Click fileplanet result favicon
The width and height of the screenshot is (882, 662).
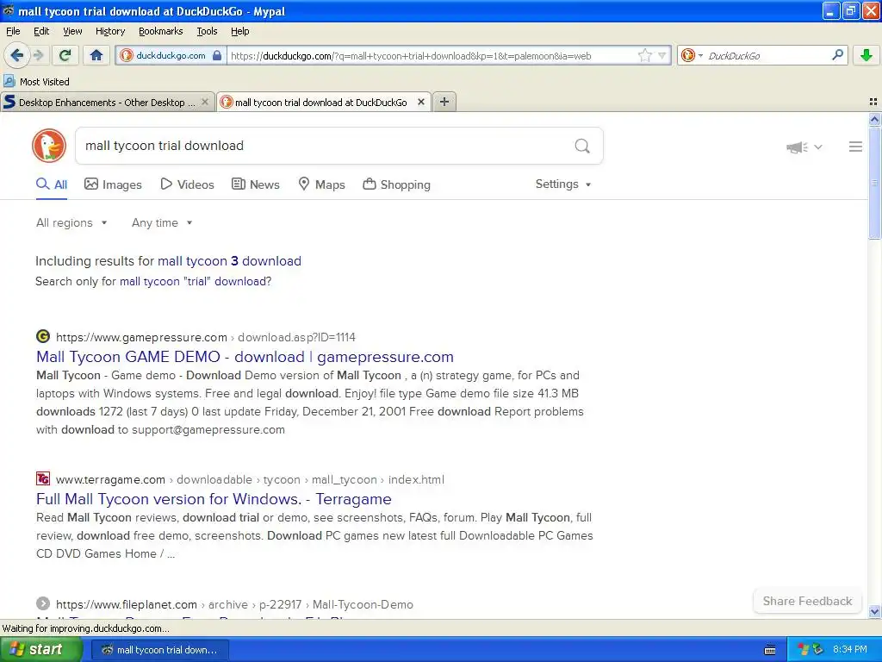[43, 604]
